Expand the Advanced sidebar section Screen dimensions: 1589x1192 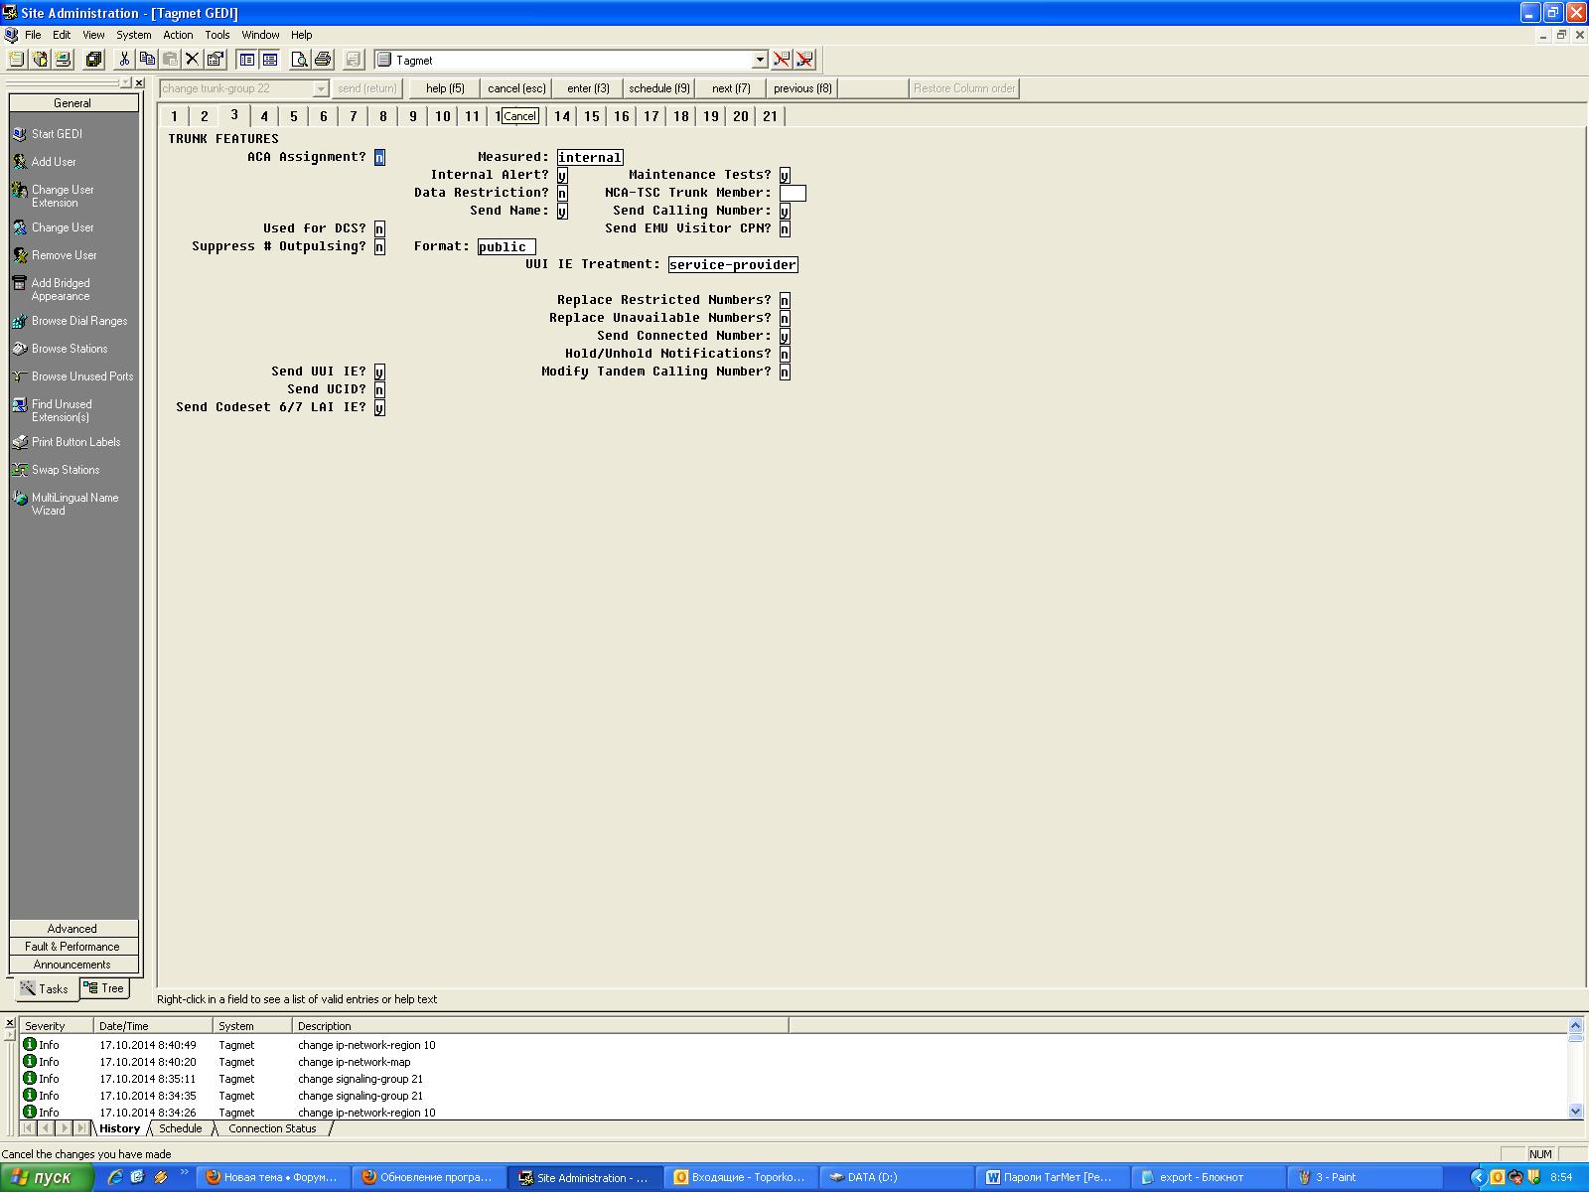pos(72,929)
